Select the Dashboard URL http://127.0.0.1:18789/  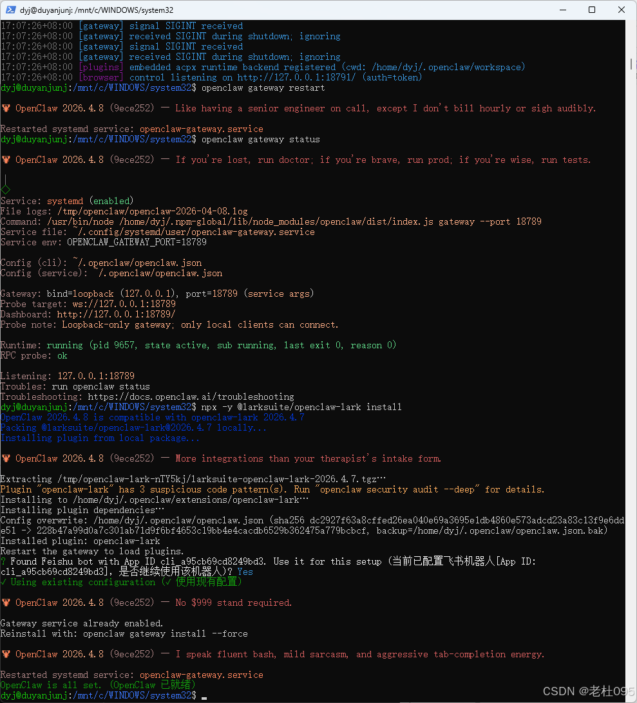click(x=116, y=314)
